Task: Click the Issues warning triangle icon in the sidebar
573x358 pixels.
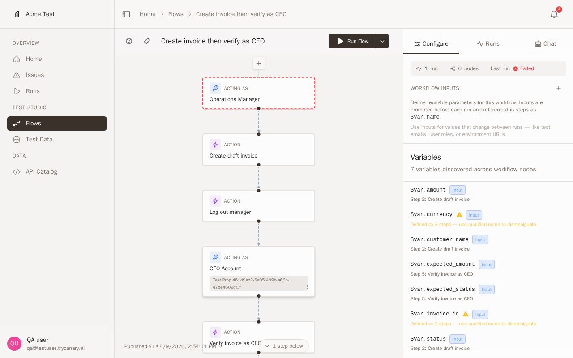Action: click(x=17, y=75)
